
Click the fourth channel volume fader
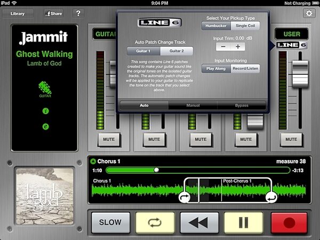255,122
